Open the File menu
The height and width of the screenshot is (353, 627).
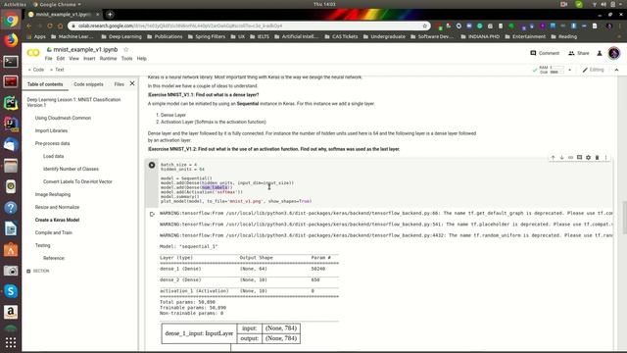[x=48, y=59]
